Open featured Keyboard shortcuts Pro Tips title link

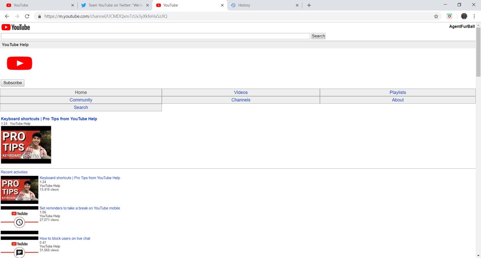[x=49, y=119]
